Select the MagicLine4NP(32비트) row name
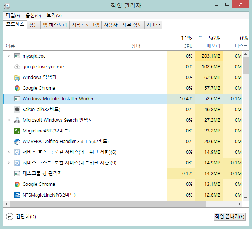The width and height of the screenshot is (252, 229). pyautogui.click(x=46, y=131)
